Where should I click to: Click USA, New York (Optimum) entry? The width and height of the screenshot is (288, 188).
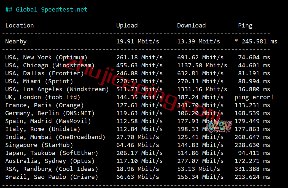[x=46, y=57]
